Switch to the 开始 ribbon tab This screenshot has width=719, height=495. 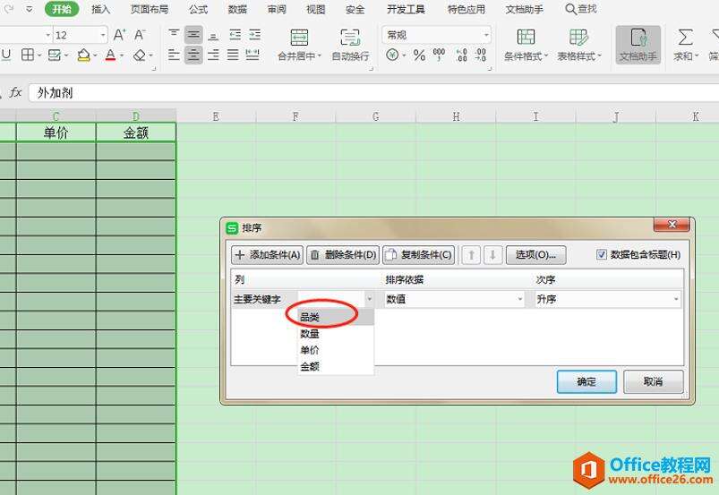point(62,9)
